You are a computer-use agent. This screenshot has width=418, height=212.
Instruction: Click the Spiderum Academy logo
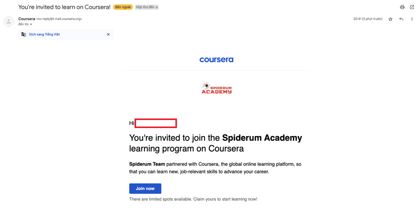(x=216, y=88)
